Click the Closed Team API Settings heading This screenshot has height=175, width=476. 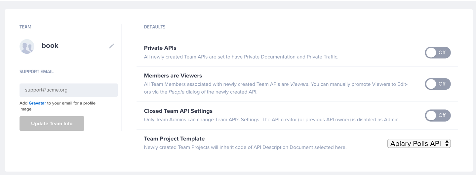click(x=178, y=111)
